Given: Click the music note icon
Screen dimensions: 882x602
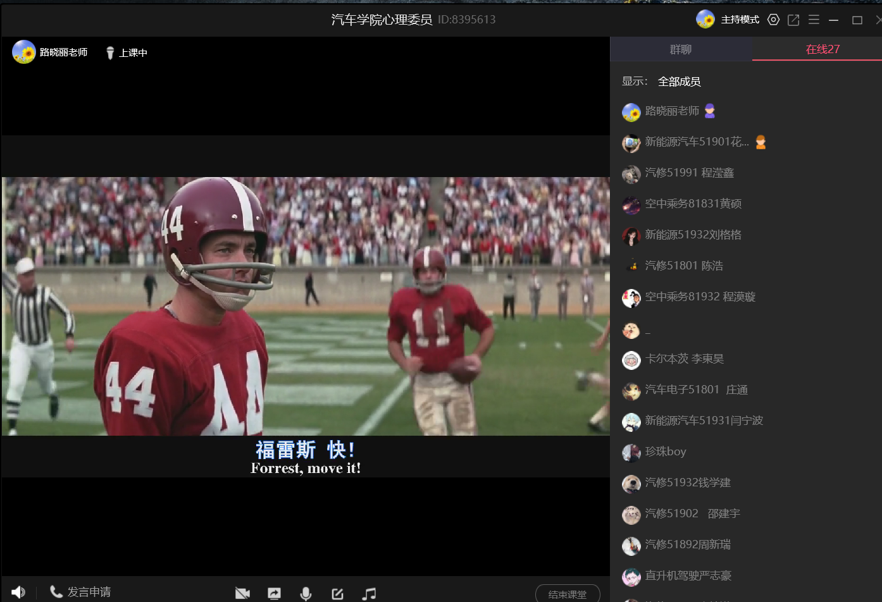Looking at the screenshot, I should click(369, 593).
